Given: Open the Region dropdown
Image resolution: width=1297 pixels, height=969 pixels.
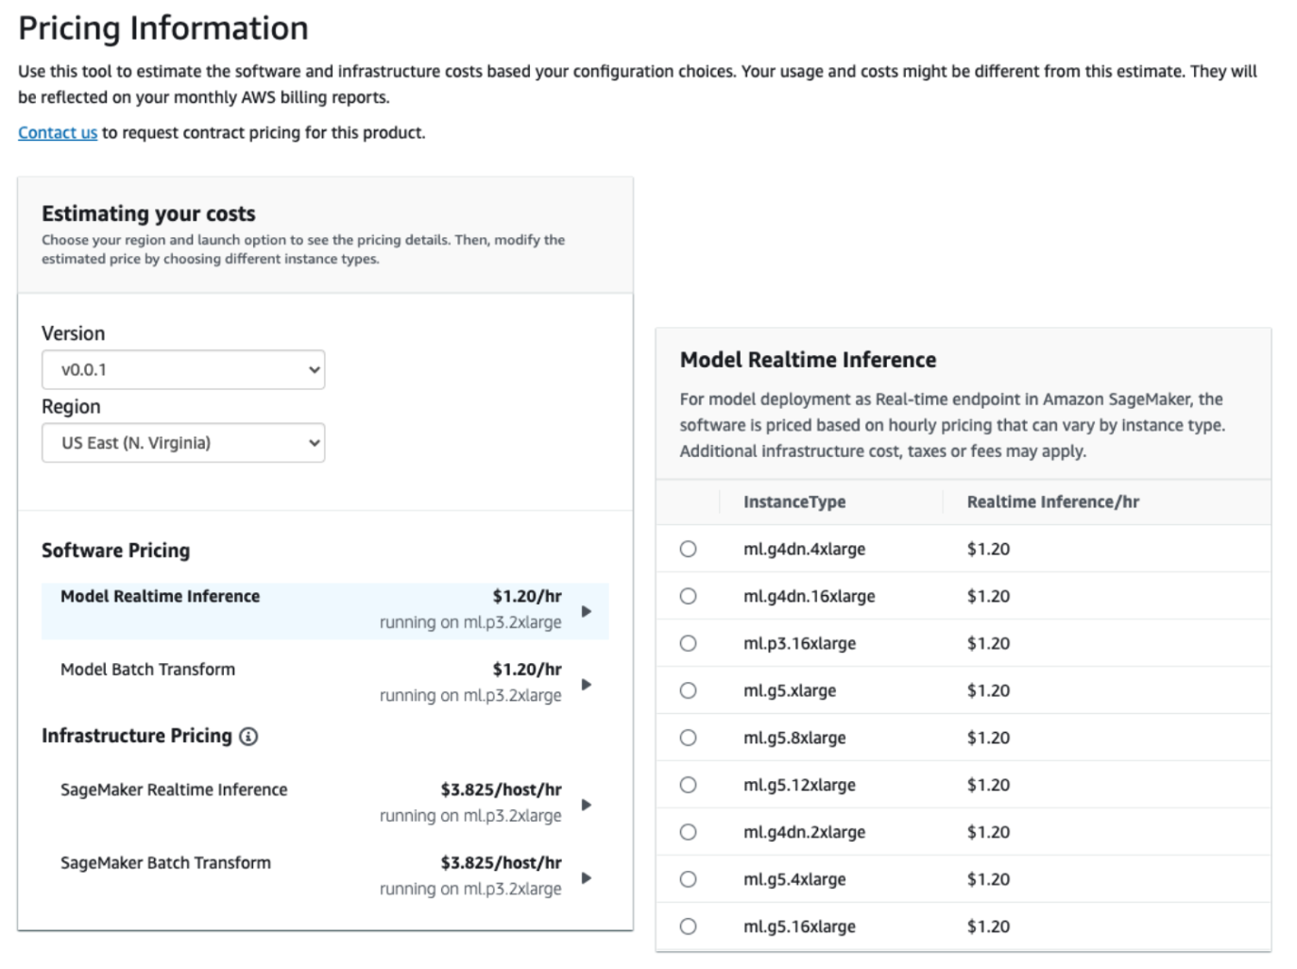Looking at the screenshot, I should tap(183, 443).
